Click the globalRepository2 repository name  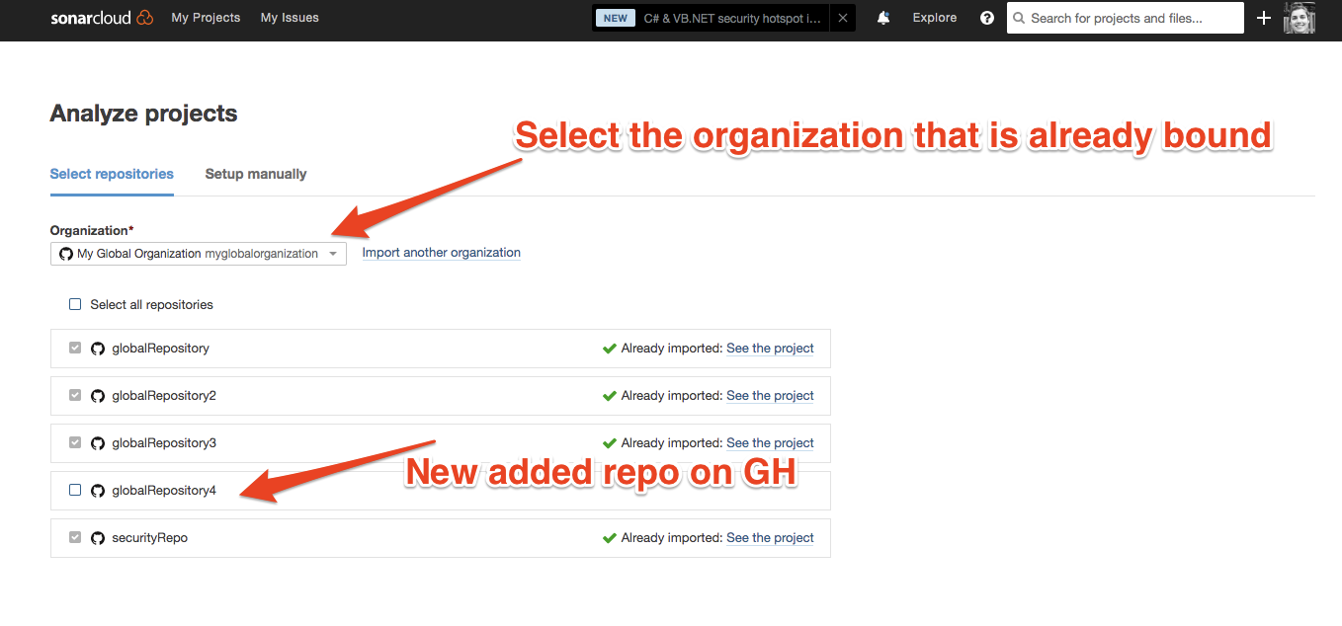click(164, 396)
